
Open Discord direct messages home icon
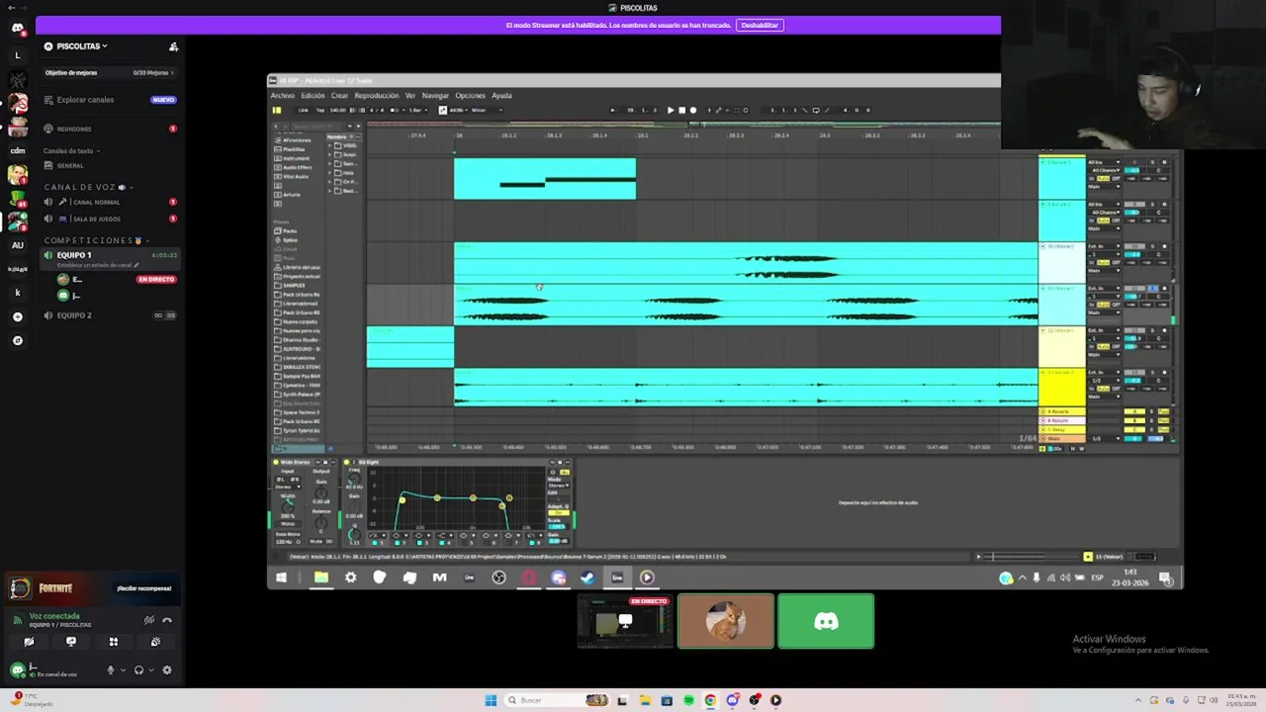[17, 28]
